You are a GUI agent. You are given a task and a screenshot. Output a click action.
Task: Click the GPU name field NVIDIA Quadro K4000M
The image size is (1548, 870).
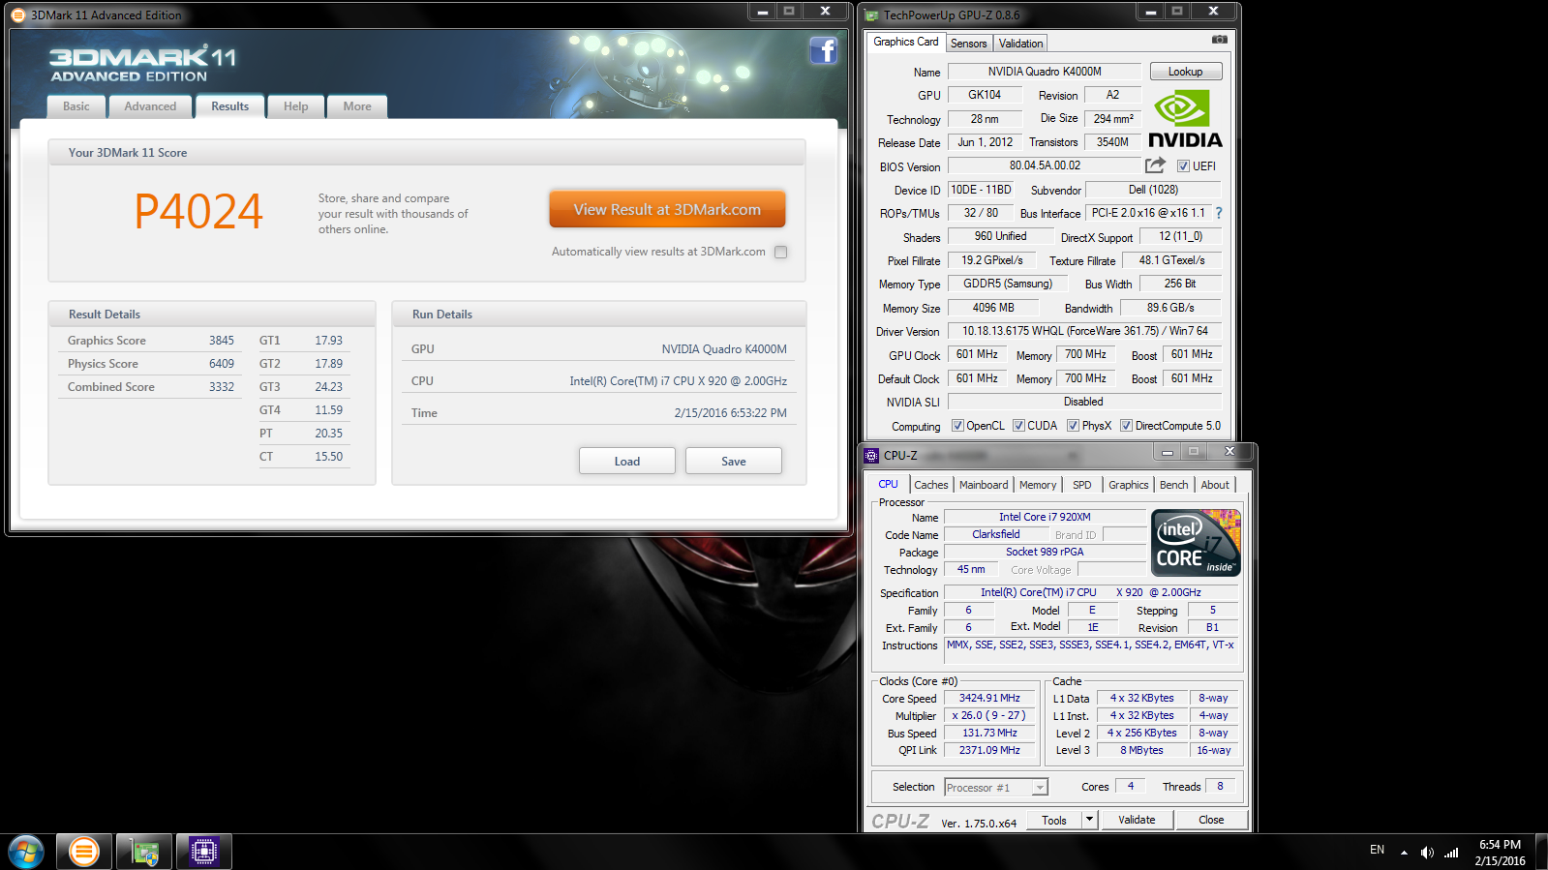coord(1045,72)
